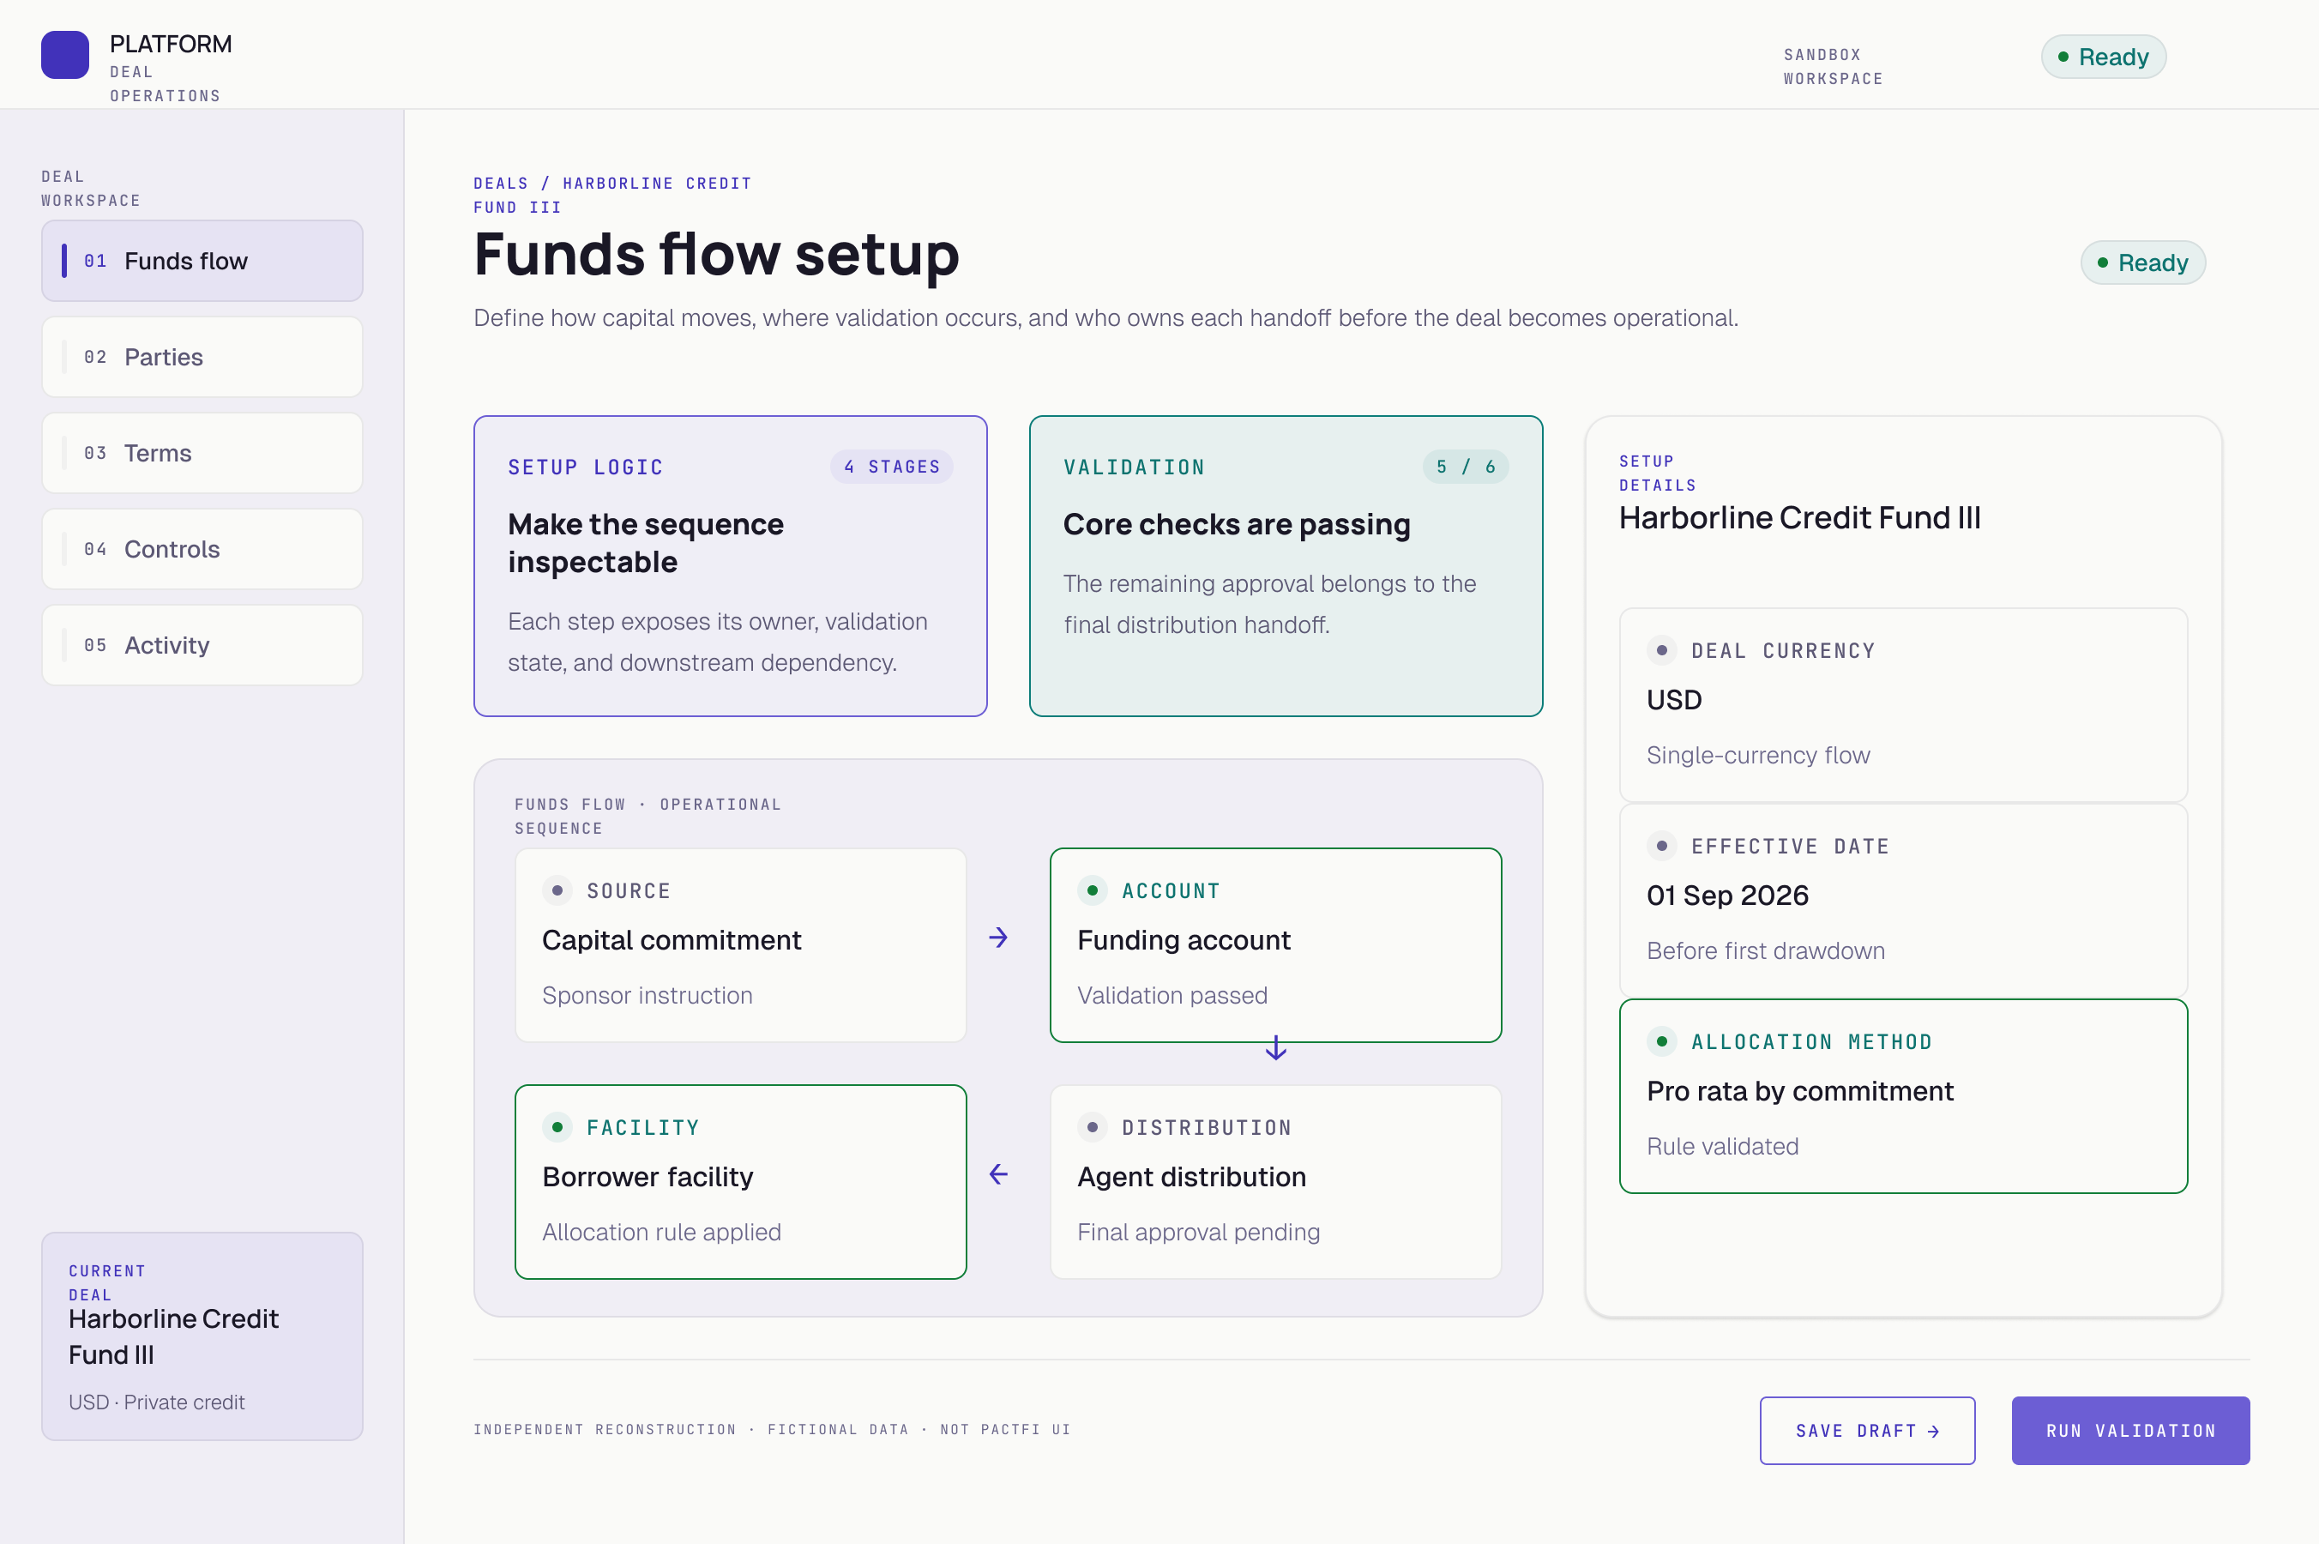Click the Run Validation button
Image resolution: width=2319 pixels, height=1544 pixels.
tap(2130, 1430)
